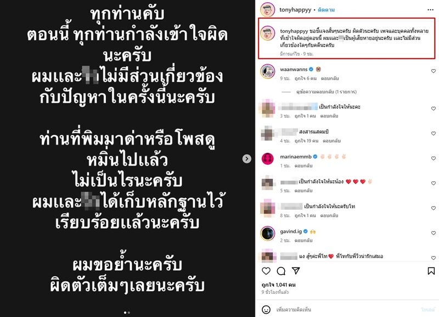The height and width of the screenshot is (317, 439).
Task: Open waanwanns username profile link
Action: pyautogui.click(x=294, y=69)
